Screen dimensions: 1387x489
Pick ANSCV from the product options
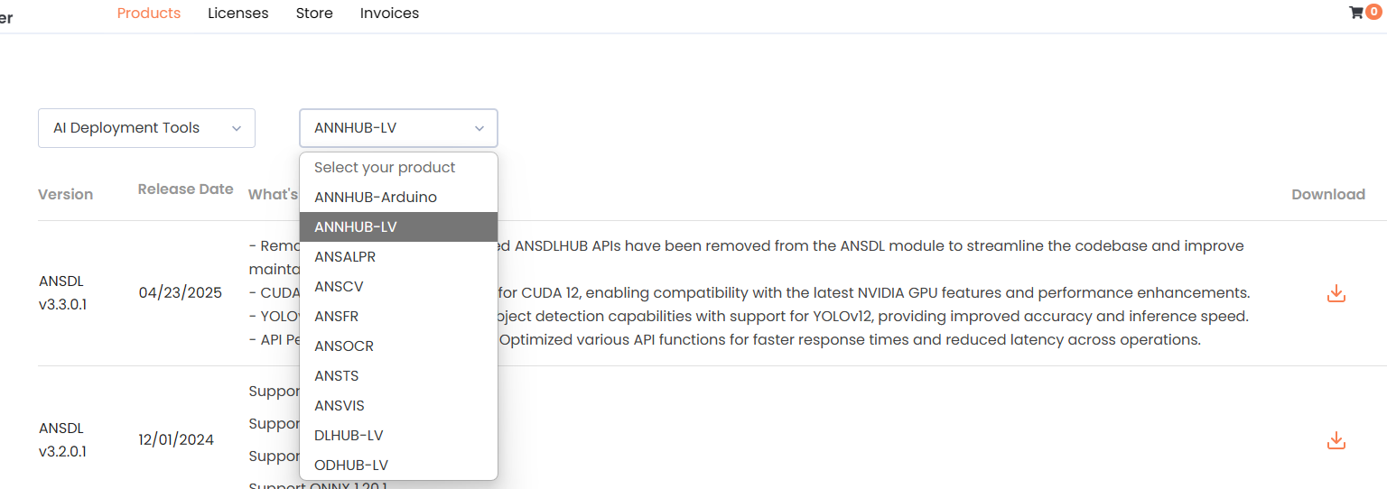pyautogui.click(x=339, y=287)
